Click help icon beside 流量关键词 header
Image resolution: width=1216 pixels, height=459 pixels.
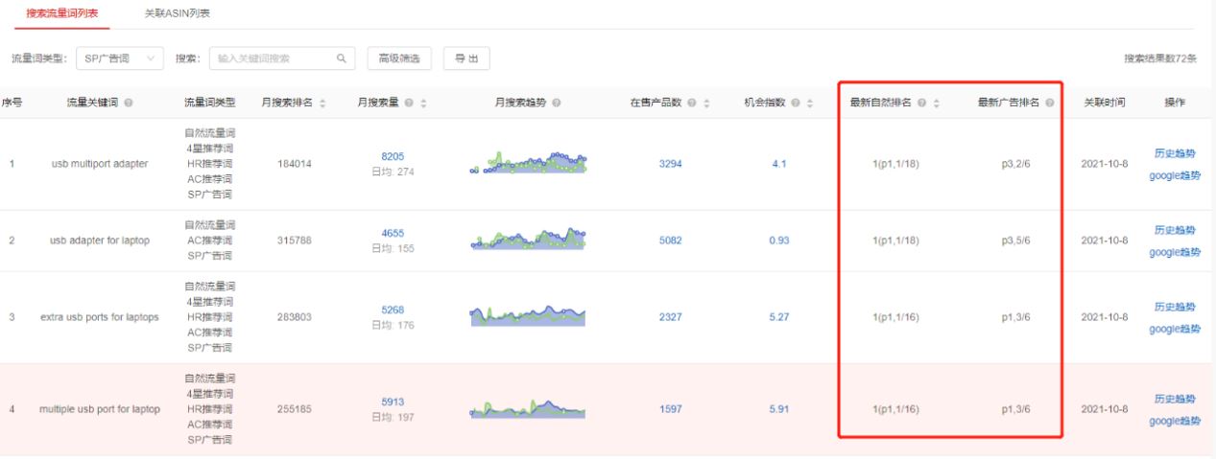[129, 103]
